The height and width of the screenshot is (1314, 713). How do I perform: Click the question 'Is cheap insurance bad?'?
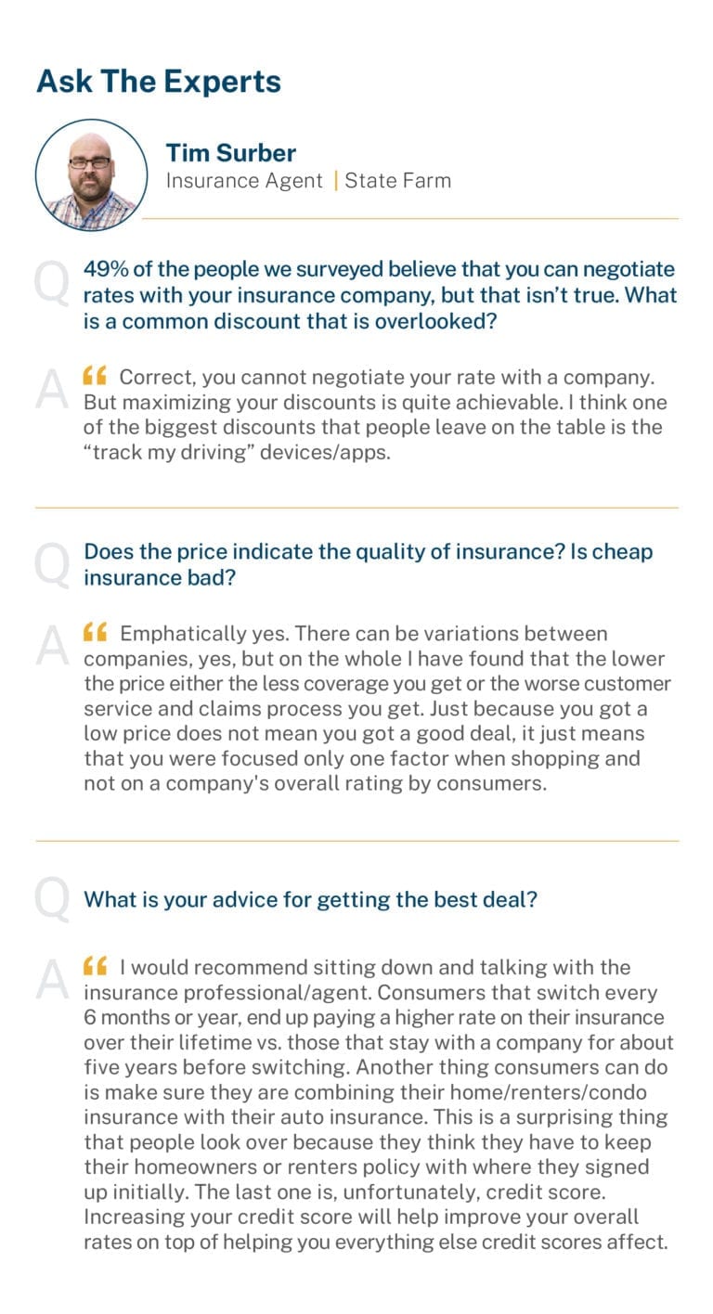(x=369, y=564)
